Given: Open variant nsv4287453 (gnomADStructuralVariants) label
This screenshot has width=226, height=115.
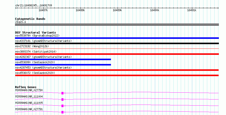Looking at the screenshot, I should click(x=43, y=68).
